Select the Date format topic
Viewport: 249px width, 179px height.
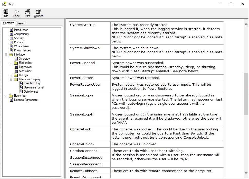(31, 92)
